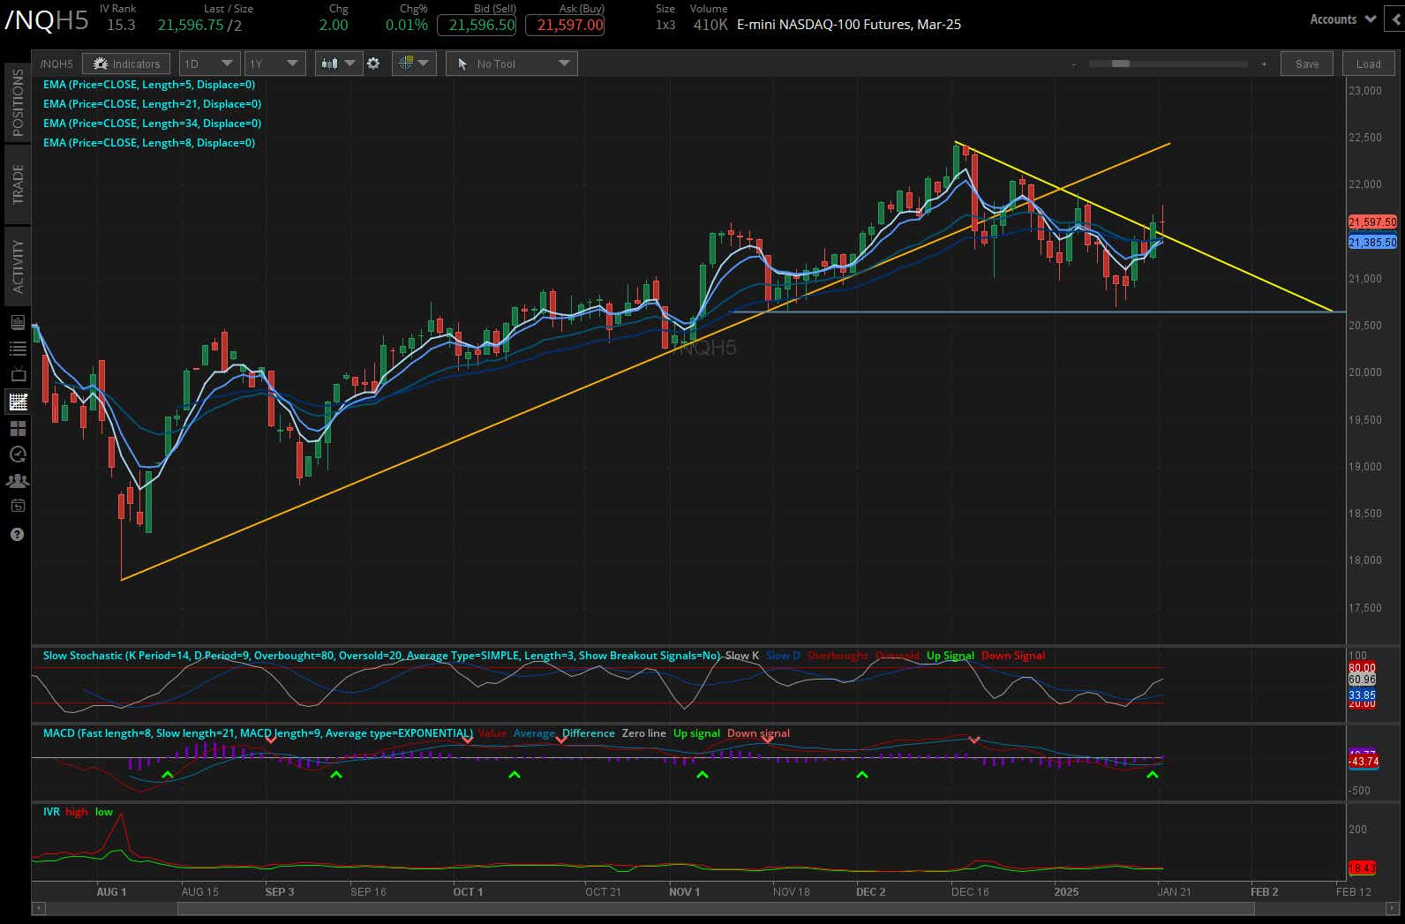Open the help question mark icon
Screen dimensions: 1405x924
(x=17, y=535)
